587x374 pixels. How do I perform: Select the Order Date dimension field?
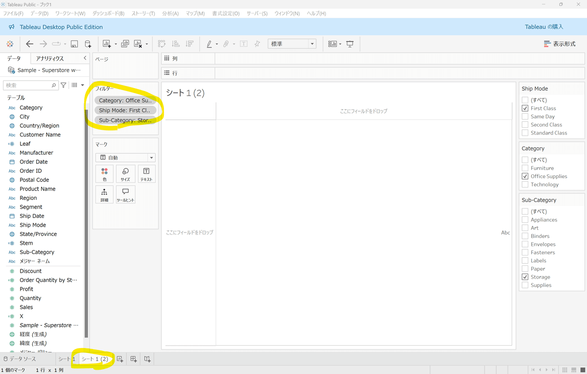[x=34, y=162]
